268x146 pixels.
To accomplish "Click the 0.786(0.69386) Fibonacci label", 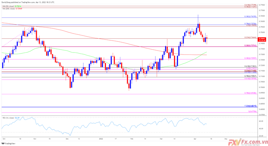I will click(x=250, y=93).
